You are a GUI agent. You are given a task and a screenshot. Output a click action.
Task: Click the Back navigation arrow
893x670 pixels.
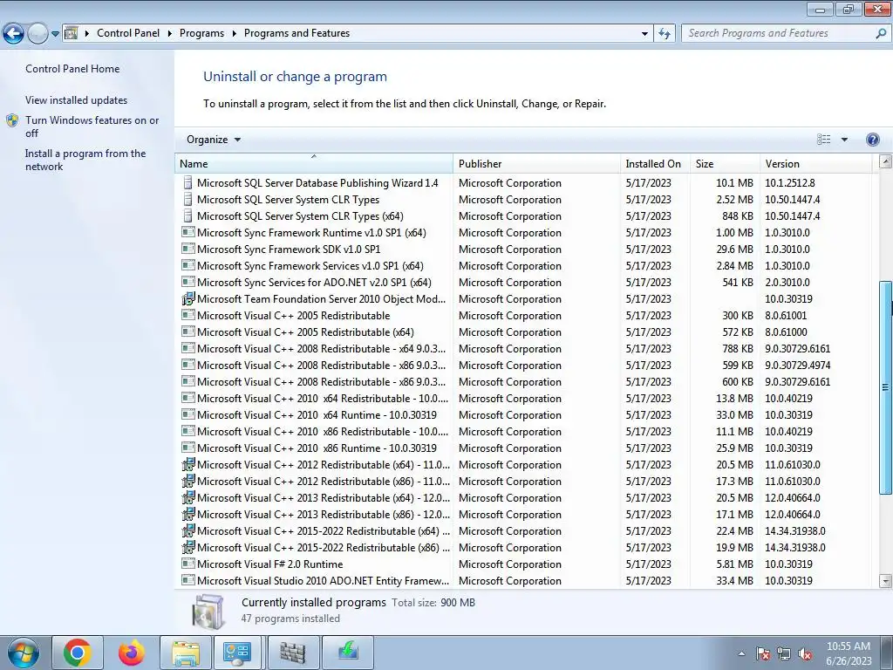[14, 34]
